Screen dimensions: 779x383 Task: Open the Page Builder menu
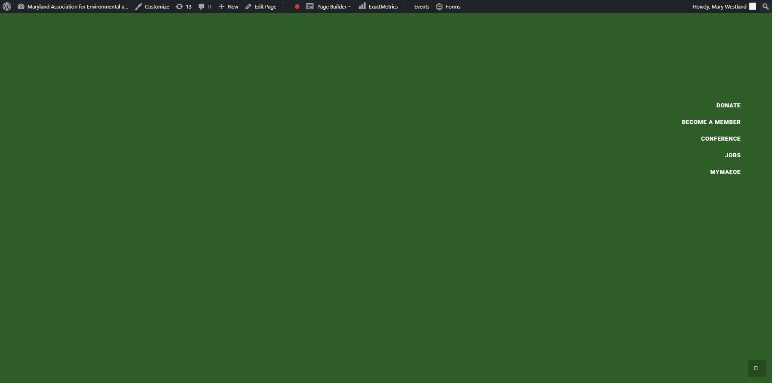(x=328, y=6)
